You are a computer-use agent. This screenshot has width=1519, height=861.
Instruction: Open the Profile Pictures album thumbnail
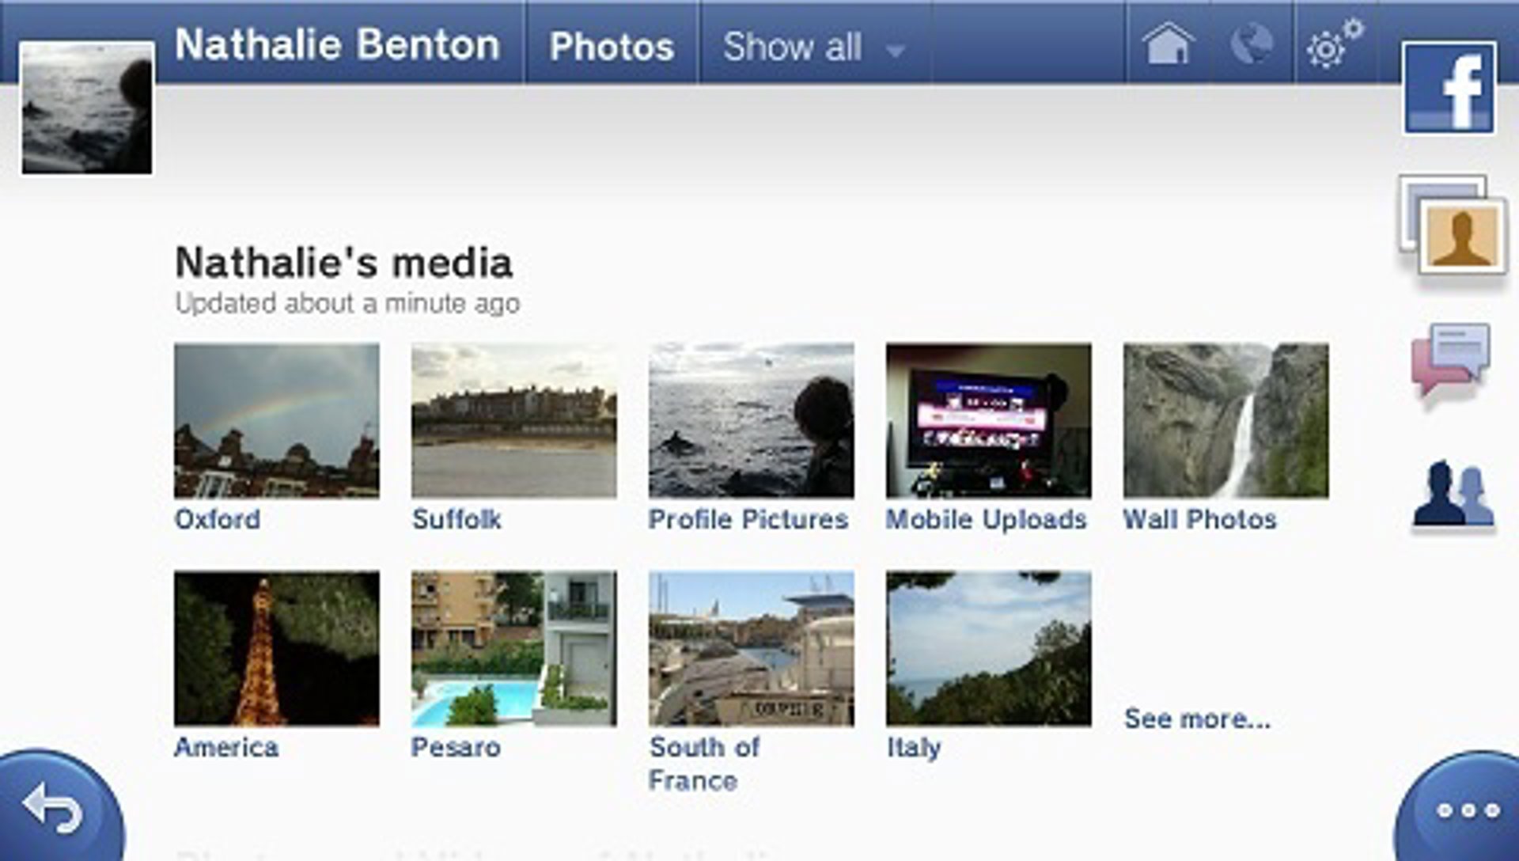pyautogui.click(x=751, y=420)
